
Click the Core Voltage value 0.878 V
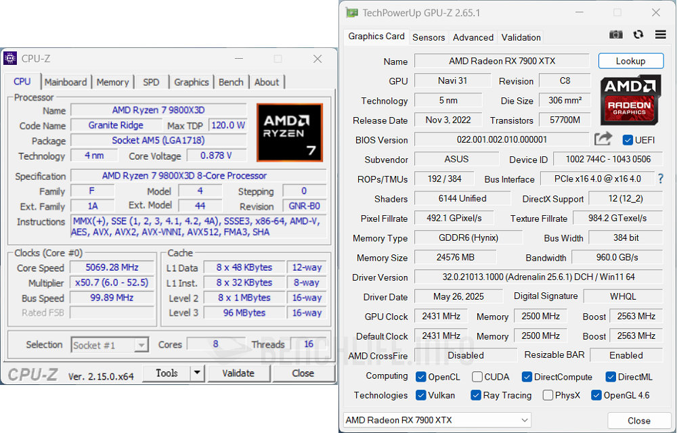coord(216,155)
